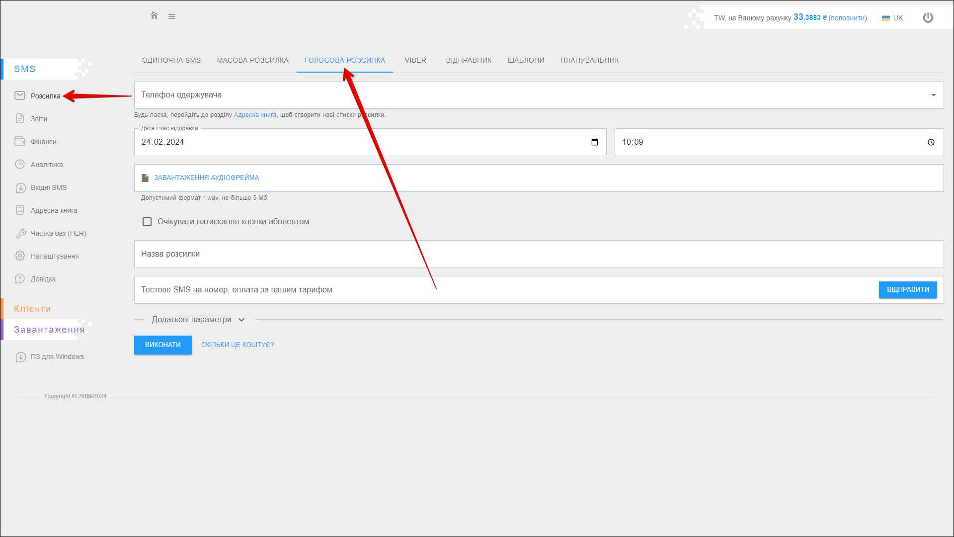Screen dimensions: 954x537
Task: Open Аналітика from the sidebar
Action: pyautogui.click(x=47, y=165)
